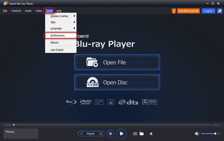This screenshot has height=141, width=224.
Task: Close the Tipard Blu-ray Player window
Action: coord(219,4)
